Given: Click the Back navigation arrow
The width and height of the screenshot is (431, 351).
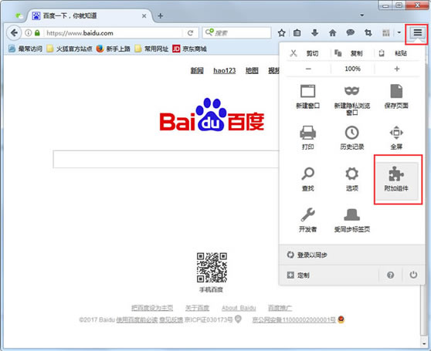Looking at the screenshot, I should coord(14,33).
